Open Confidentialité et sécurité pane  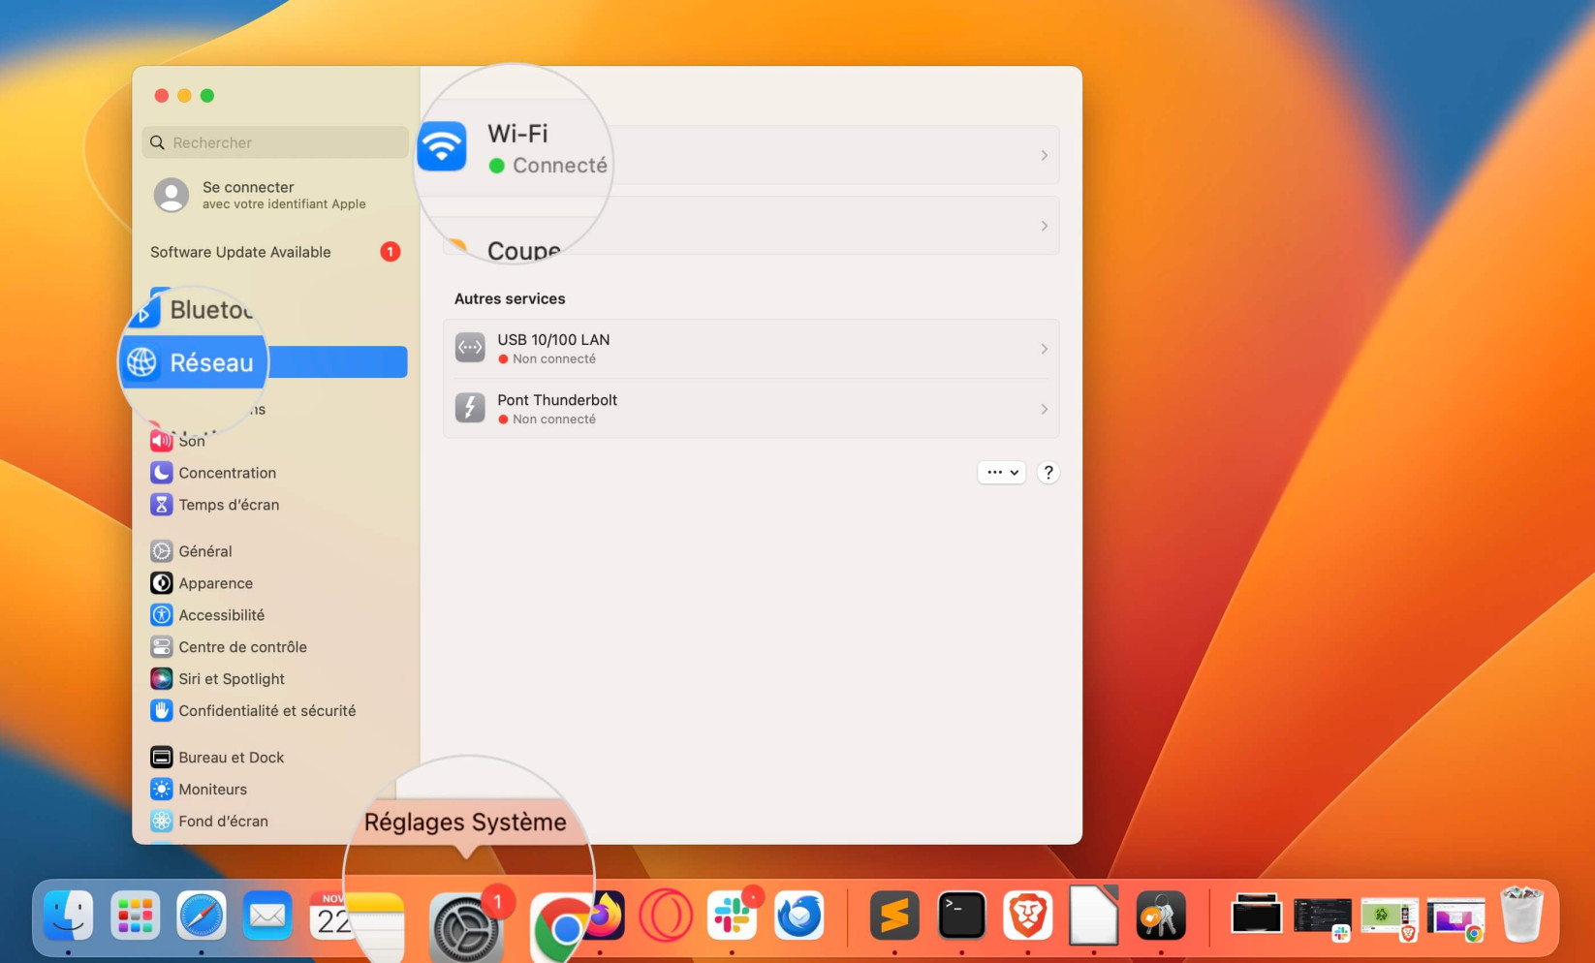click(254, 711)
